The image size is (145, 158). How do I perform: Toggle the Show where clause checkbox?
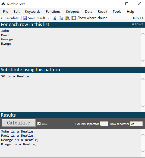[74, 18]
